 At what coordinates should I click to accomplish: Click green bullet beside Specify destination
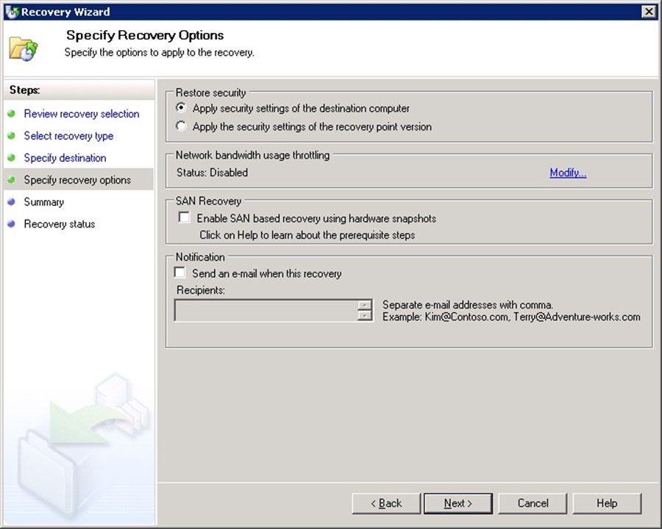tap(12, 158)
